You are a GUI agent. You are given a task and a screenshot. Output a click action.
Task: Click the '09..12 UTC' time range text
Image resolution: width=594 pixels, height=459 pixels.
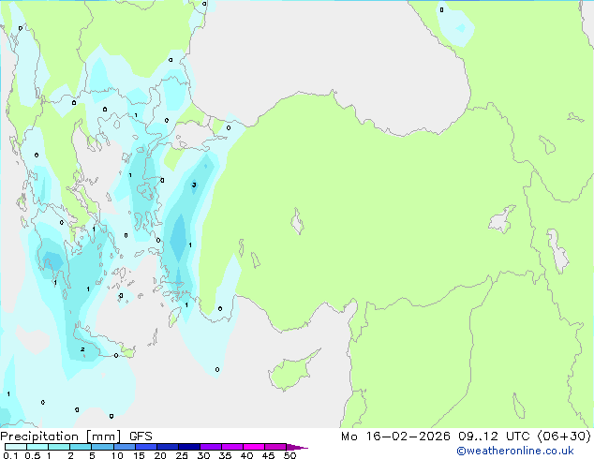click(x=494, y=437)
